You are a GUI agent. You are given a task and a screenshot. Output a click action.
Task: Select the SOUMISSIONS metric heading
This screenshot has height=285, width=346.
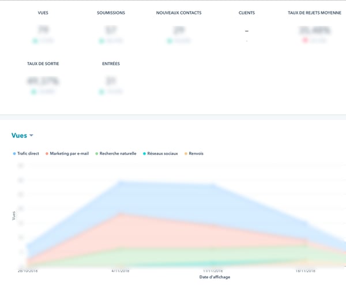click(x=111, y=13)
